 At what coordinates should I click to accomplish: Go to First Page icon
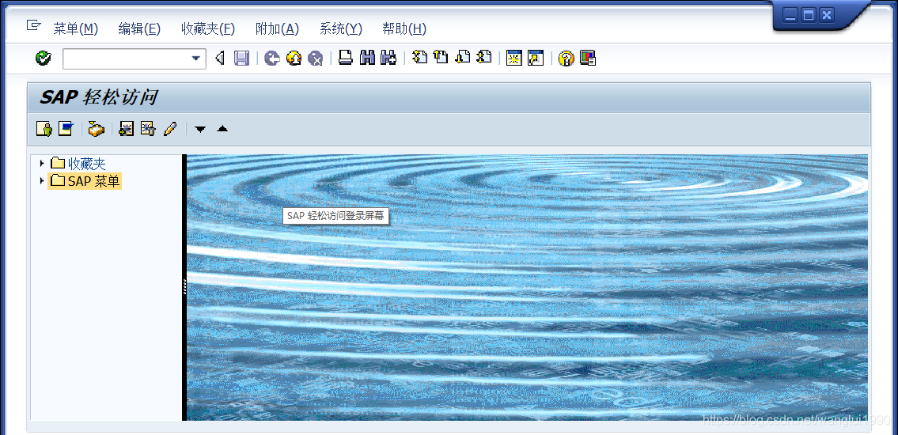[x=420, y=57]
